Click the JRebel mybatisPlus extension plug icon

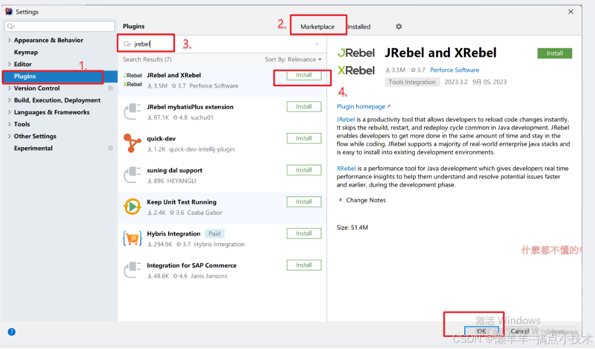(x=132, y=112)
